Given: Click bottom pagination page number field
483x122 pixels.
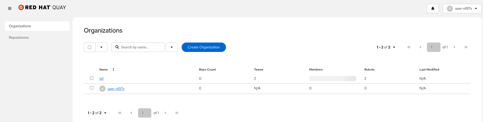Looking at the screenshot, I should coord(145,113).
